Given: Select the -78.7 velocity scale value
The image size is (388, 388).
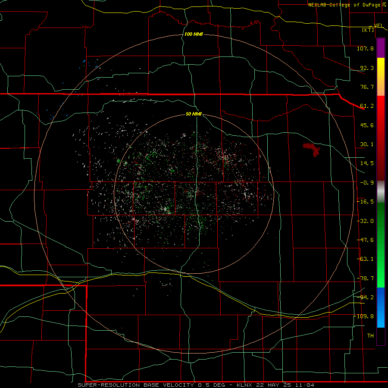Looking at the screenshot, I should coord(365,278).
